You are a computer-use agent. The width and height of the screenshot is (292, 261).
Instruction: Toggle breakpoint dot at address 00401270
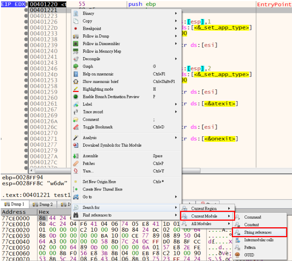click(x=26, y=133)
